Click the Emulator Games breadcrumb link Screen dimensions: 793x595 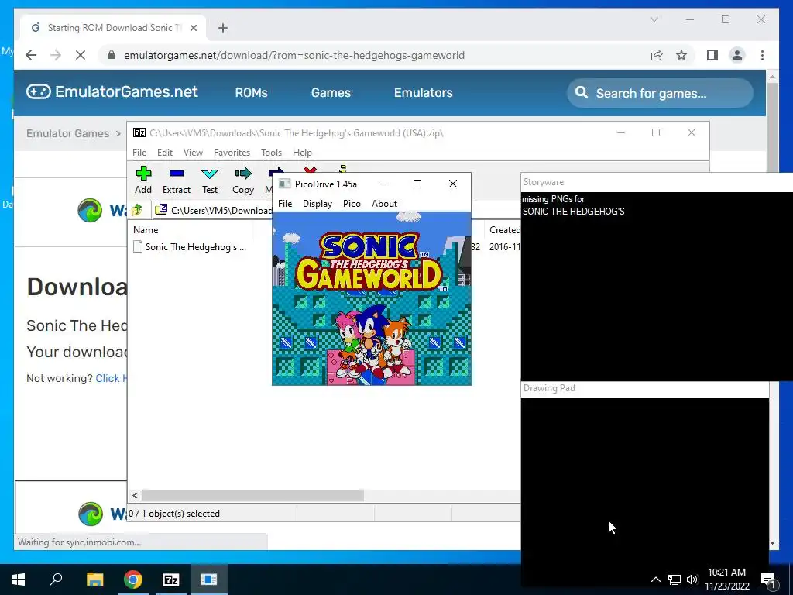tap(68, 133)
